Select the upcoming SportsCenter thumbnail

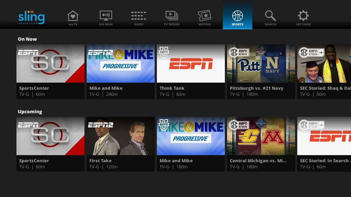pyautogui.click(x=50, y=136)
